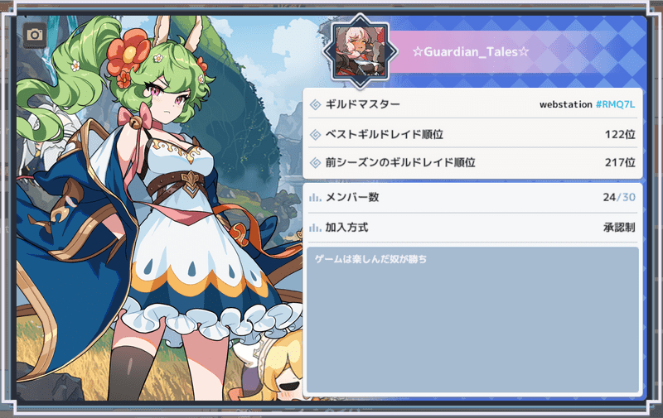Click the 24/30 member count
663x418 pixels.
[x=619, y=197]
